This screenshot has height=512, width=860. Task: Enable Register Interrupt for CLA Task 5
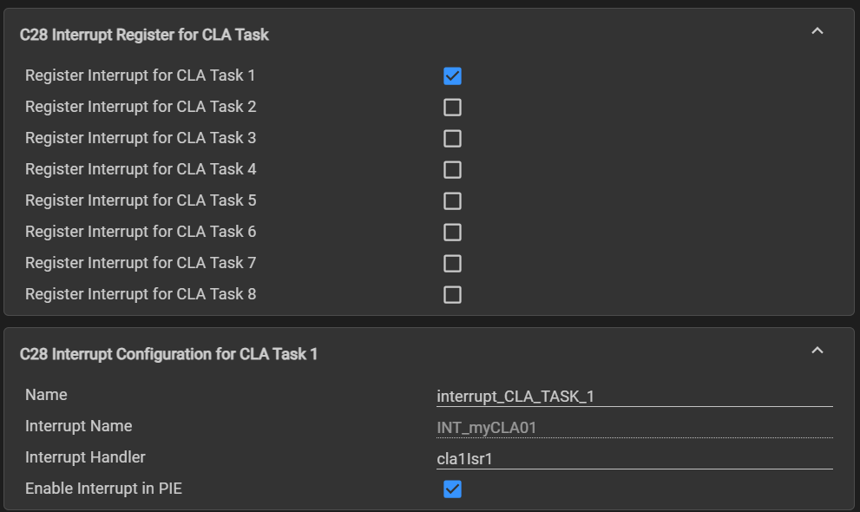[452, 201]
